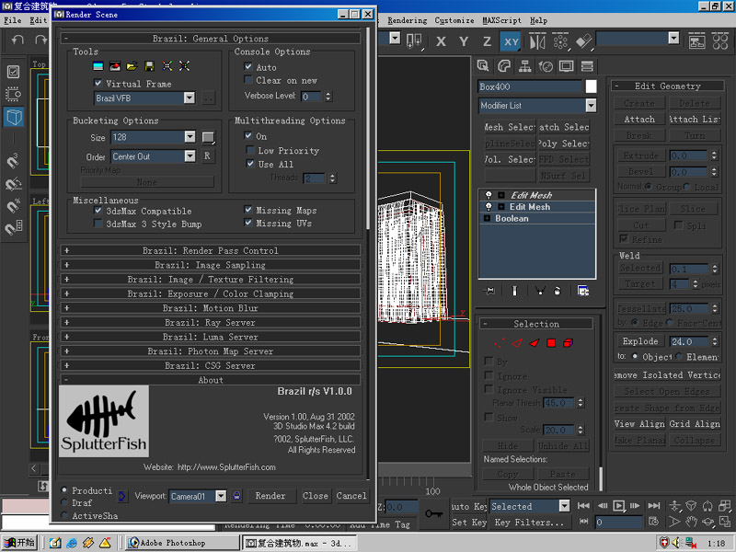This screenshot has width=736, height=552.
Task: Toggle the Missing Maps checkbox
Action: pos(248,210)
